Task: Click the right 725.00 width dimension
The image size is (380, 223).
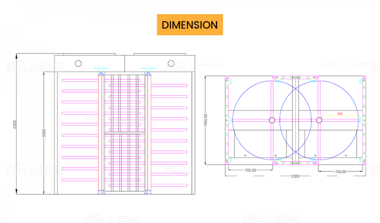Action: (x=340, y=170)
